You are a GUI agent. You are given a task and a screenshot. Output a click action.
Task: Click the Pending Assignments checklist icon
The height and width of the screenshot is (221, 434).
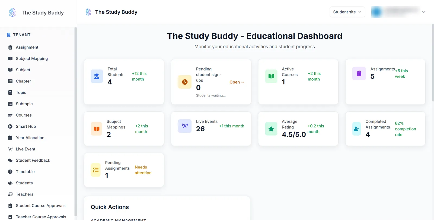(95, 170)
